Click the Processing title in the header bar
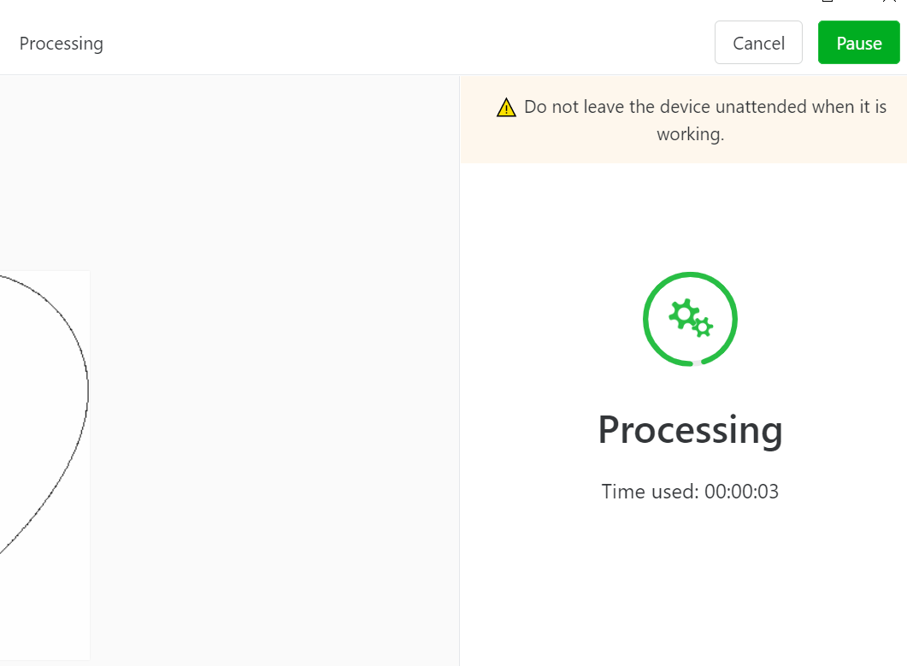 [62, 44]
